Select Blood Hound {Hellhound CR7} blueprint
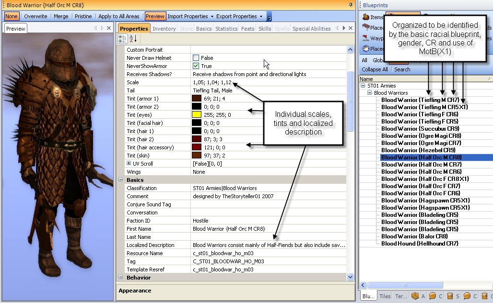This screenshot has width=493, height=303. (420, 244)
